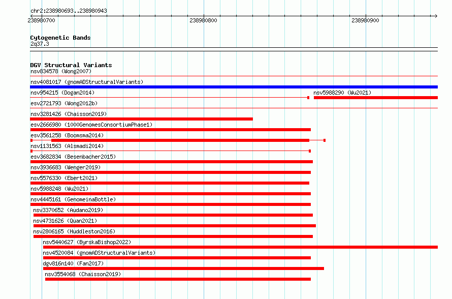
Task: Click nsv3370652 (Audano2019) label
Action: pyautogui.click(x=68, y=210)
